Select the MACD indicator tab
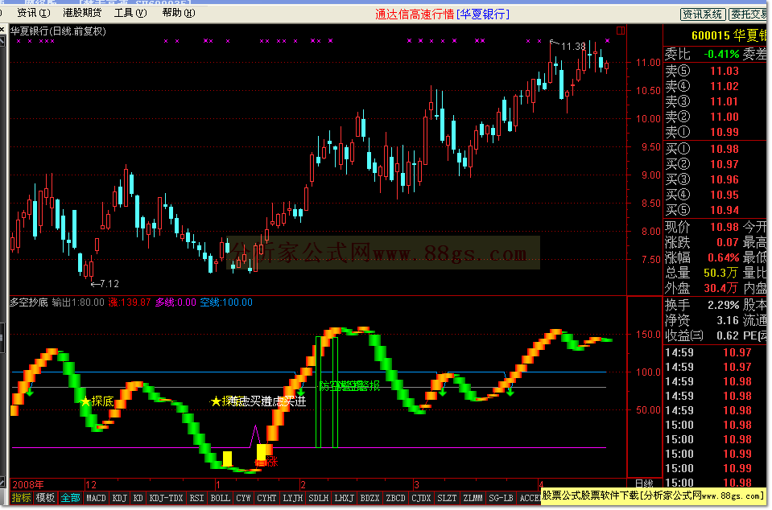Image resolution: width=772 pixels, height=510 pixels. pyautogui.click(x=96, y=498)
